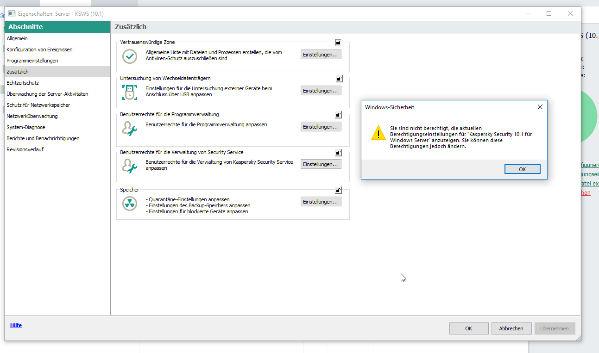
Task: Click the Security Service user rights icon
Action: [130, 166]
